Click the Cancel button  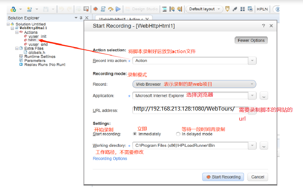click(x=258, y=177)
